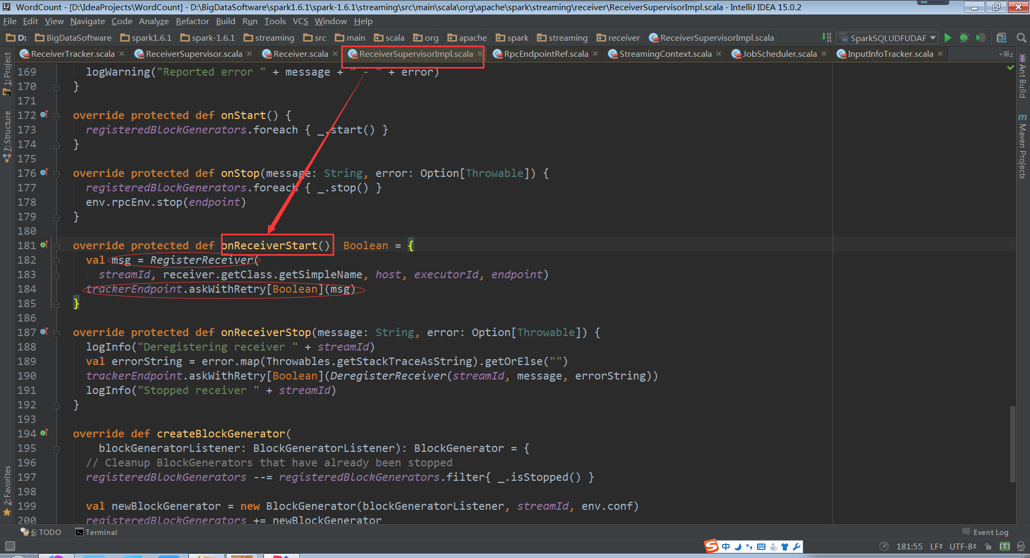Run the SparkSQLUDFUDAF configuration
This screenshot has width=1030, height=558.
click(x=948, y=38)
